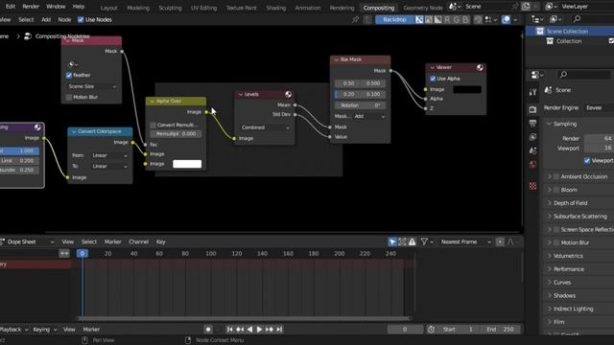Toggle the Backdrop button

[394, 19]
